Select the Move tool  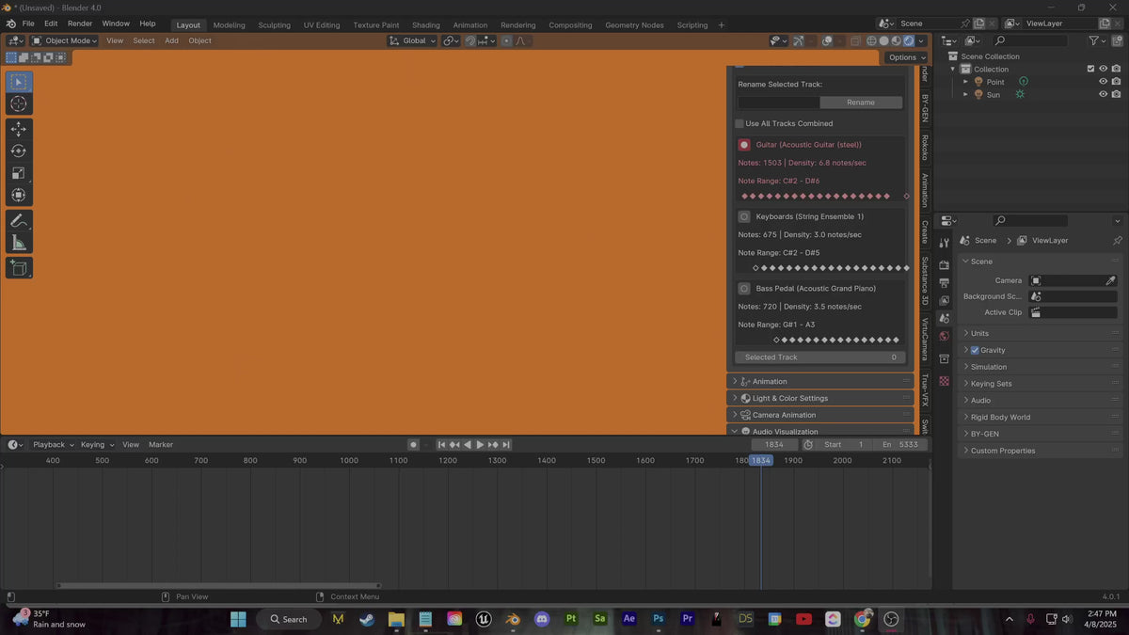pyautogui.click(x=18, y=129)
